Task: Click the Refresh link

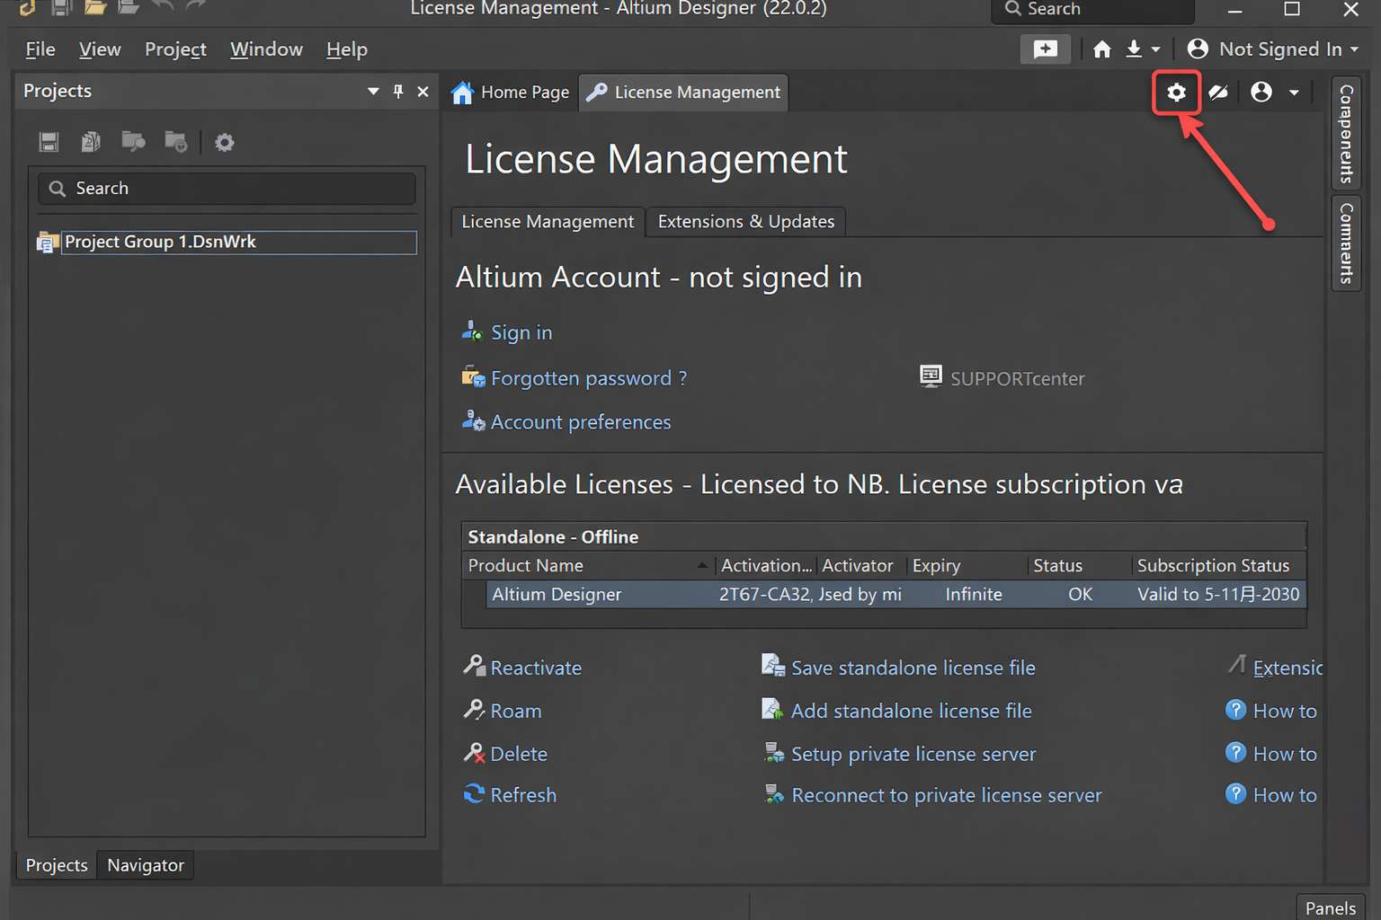Action: coord(523,795)
